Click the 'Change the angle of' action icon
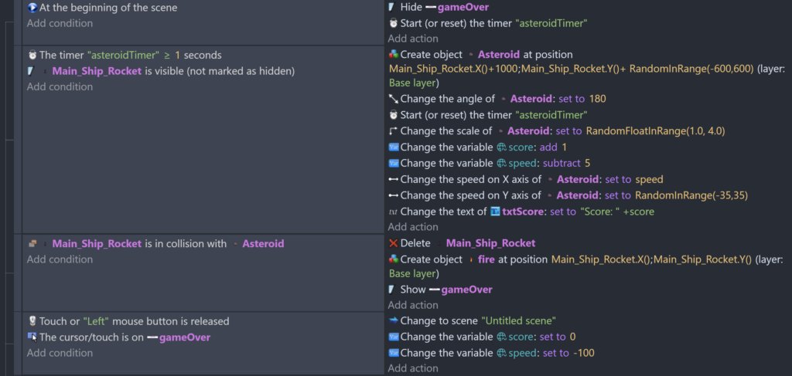This screenshot has height=376, width=792. coord(393,99)
